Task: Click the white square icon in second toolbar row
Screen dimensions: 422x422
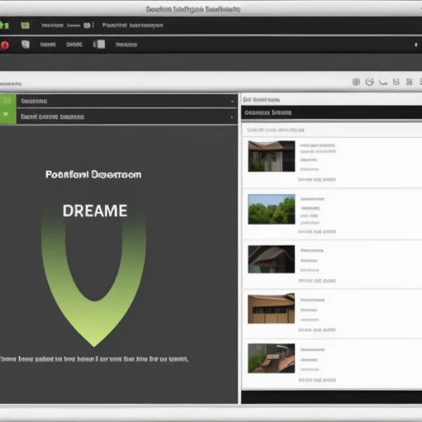Action: tap(101, 44)
